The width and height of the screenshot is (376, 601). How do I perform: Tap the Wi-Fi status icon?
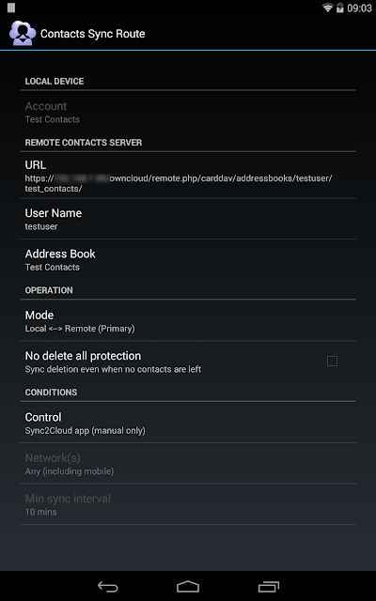coord(328,8)
